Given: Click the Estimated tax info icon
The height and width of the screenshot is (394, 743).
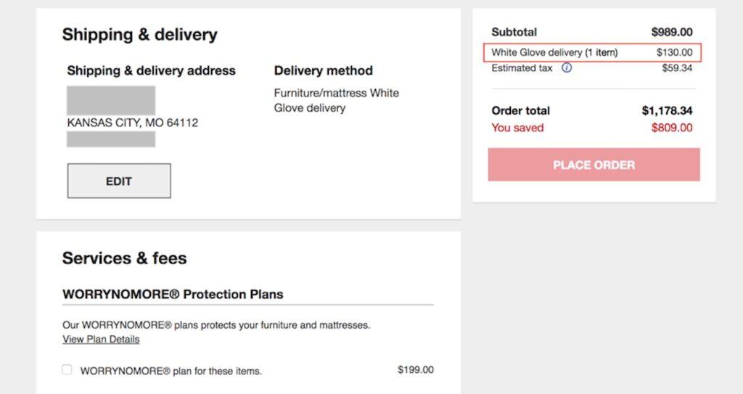Looking at the screenshot, I should coord(567,68).
